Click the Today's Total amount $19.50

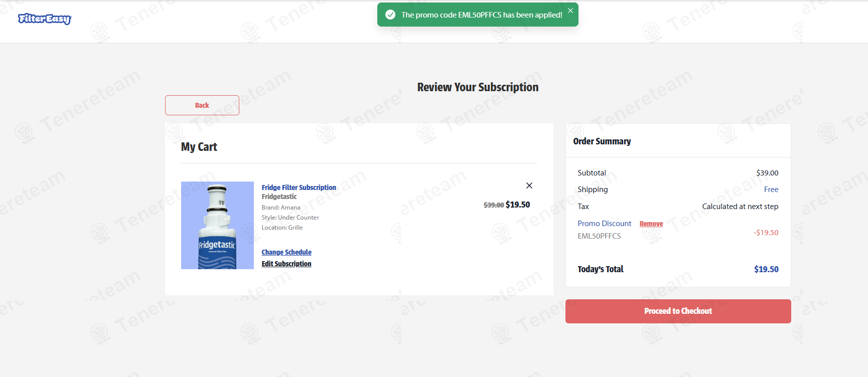pyautogui.click(x=766, y=269)
